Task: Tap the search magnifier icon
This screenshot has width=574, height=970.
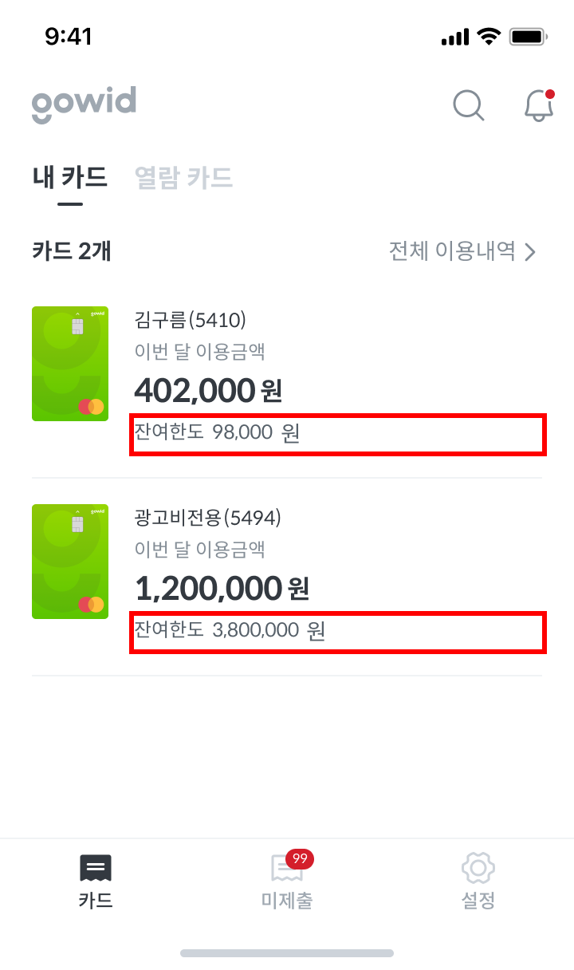Action: tap(469, 104)
